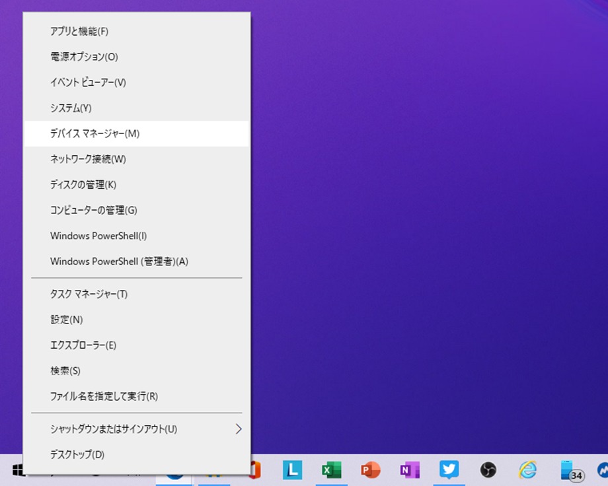The width and height of the screenshot is (608, 486).
Task: Open the blue L app taskbar icon
Action: tap(292, 470)
